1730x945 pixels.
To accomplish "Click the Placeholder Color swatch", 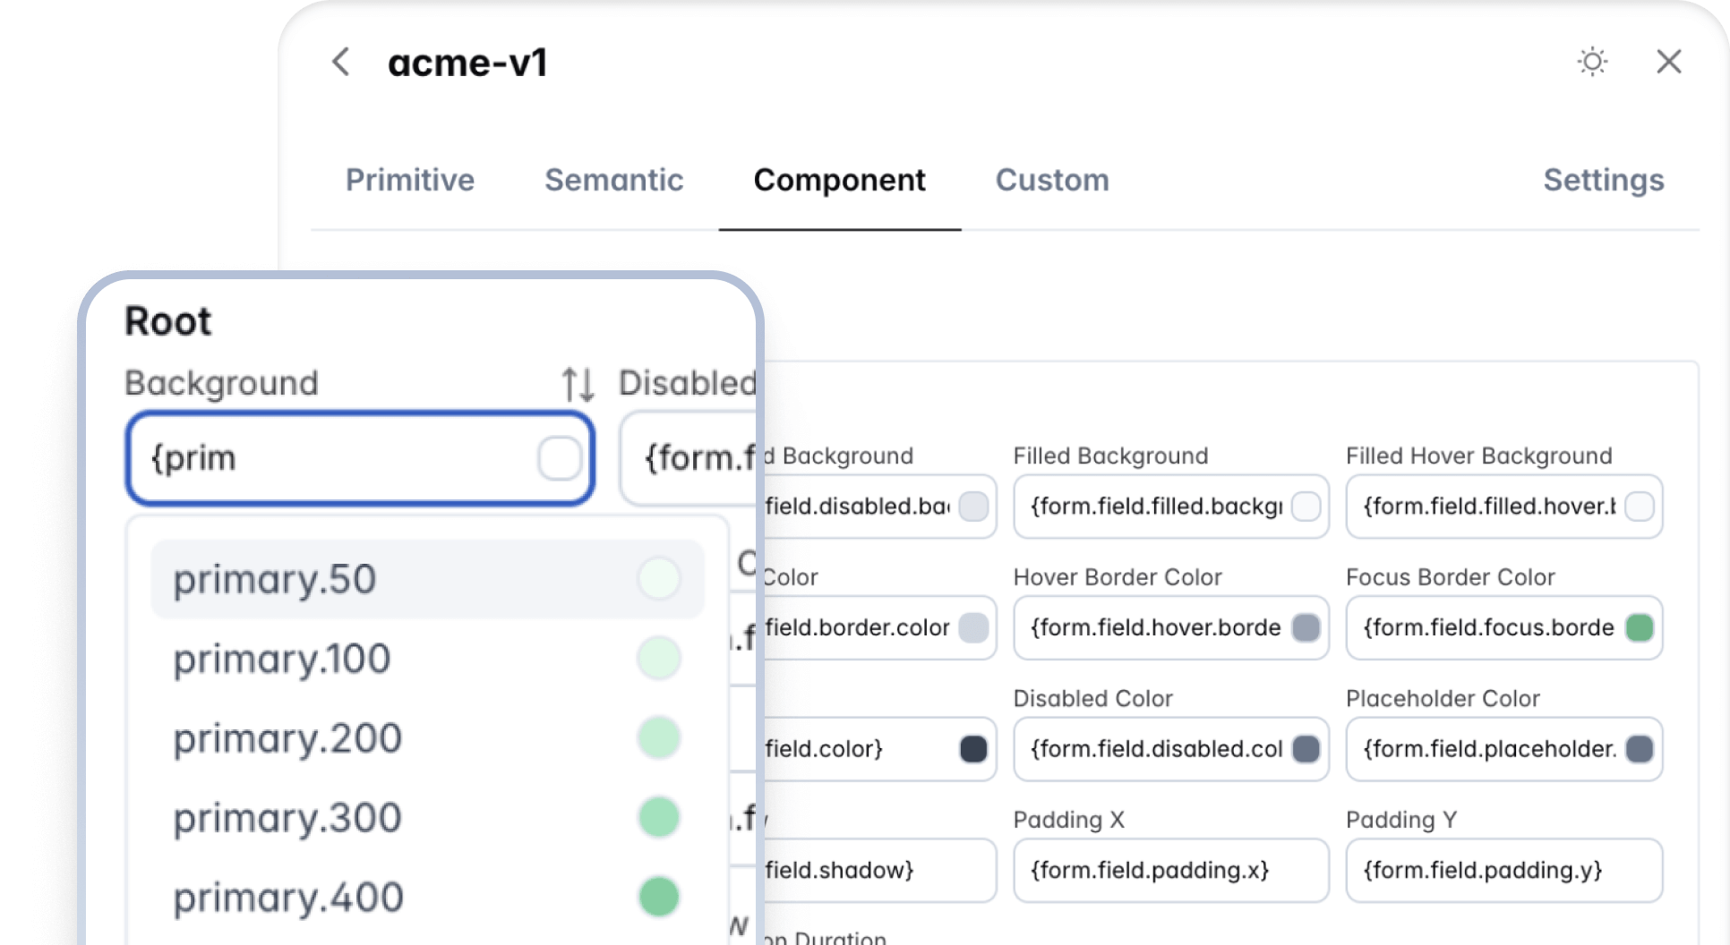I will [x=1639, y=749].
